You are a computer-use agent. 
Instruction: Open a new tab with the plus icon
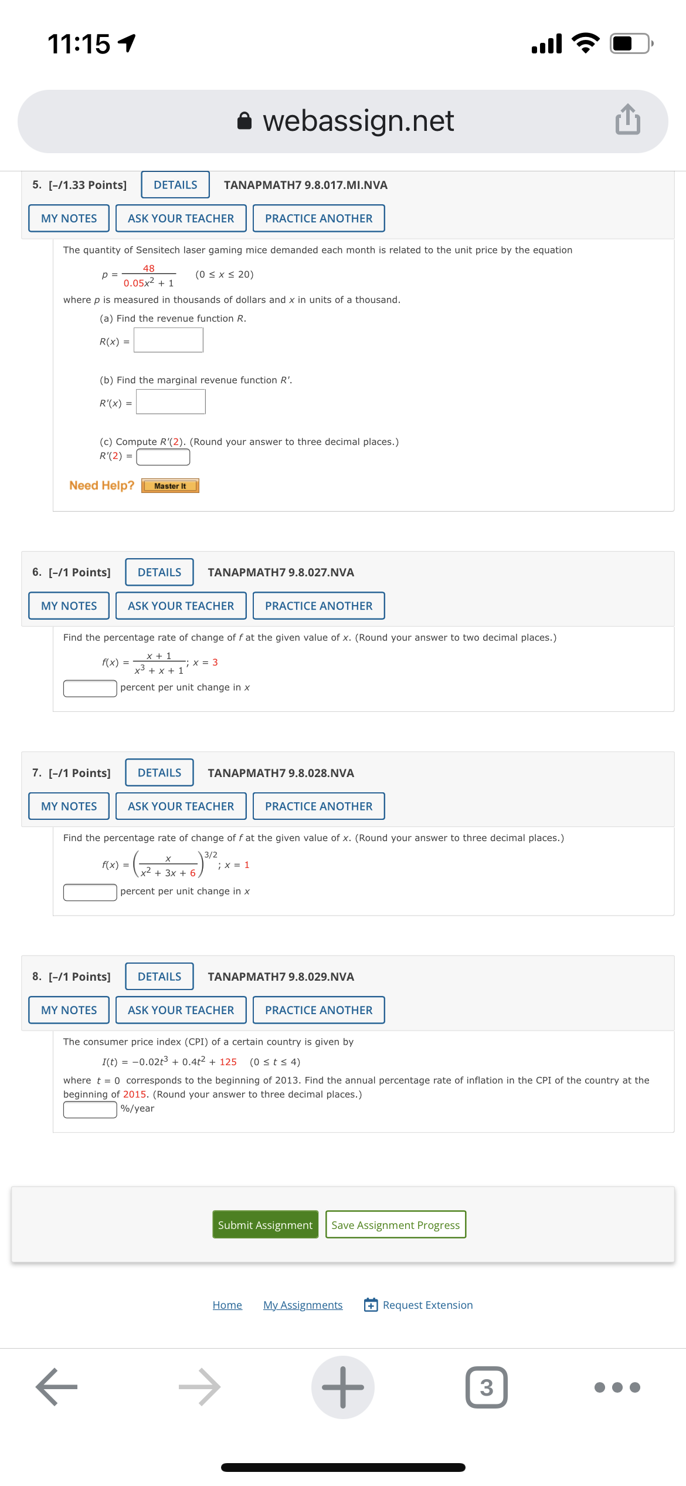(342, 1387)
